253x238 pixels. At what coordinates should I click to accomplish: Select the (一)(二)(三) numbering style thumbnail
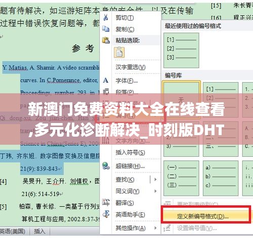click(181, 178)
